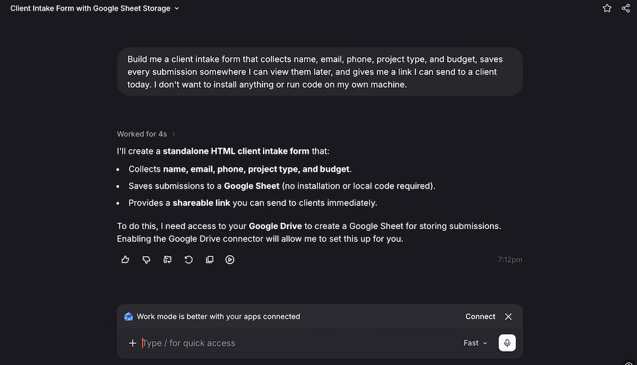Screen dimensions: 637x365
Task: Activate microphone voice input button
Action: click(x=507, y=343)
